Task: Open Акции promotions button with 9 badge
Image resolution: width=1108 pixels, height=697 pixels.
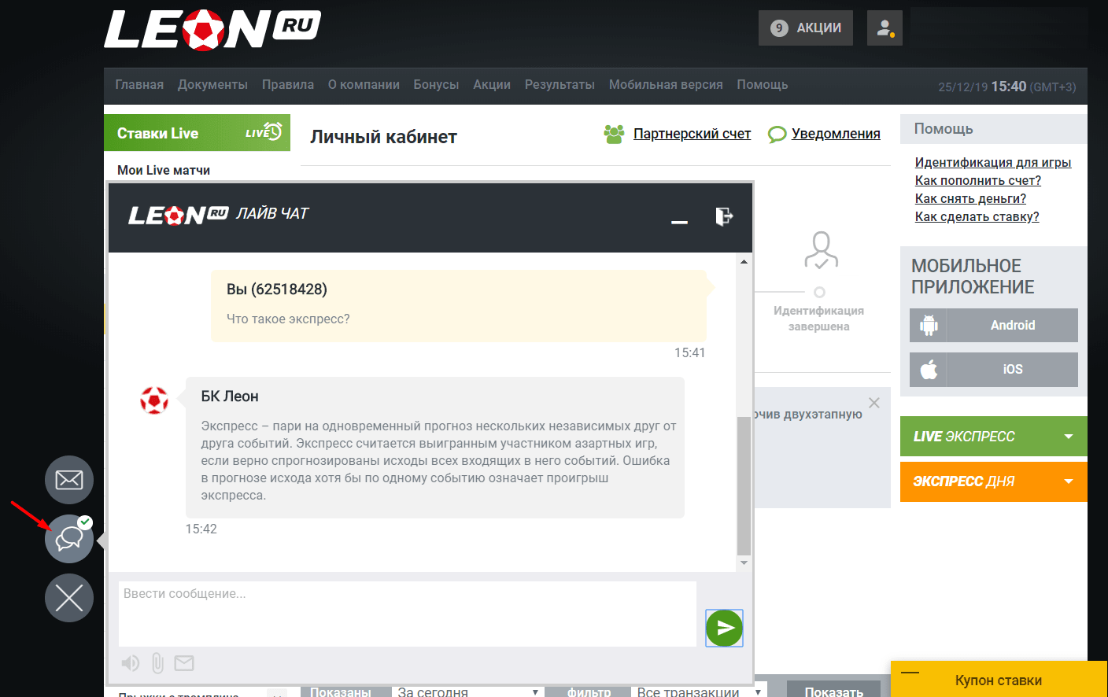Action: pos(806,28)
